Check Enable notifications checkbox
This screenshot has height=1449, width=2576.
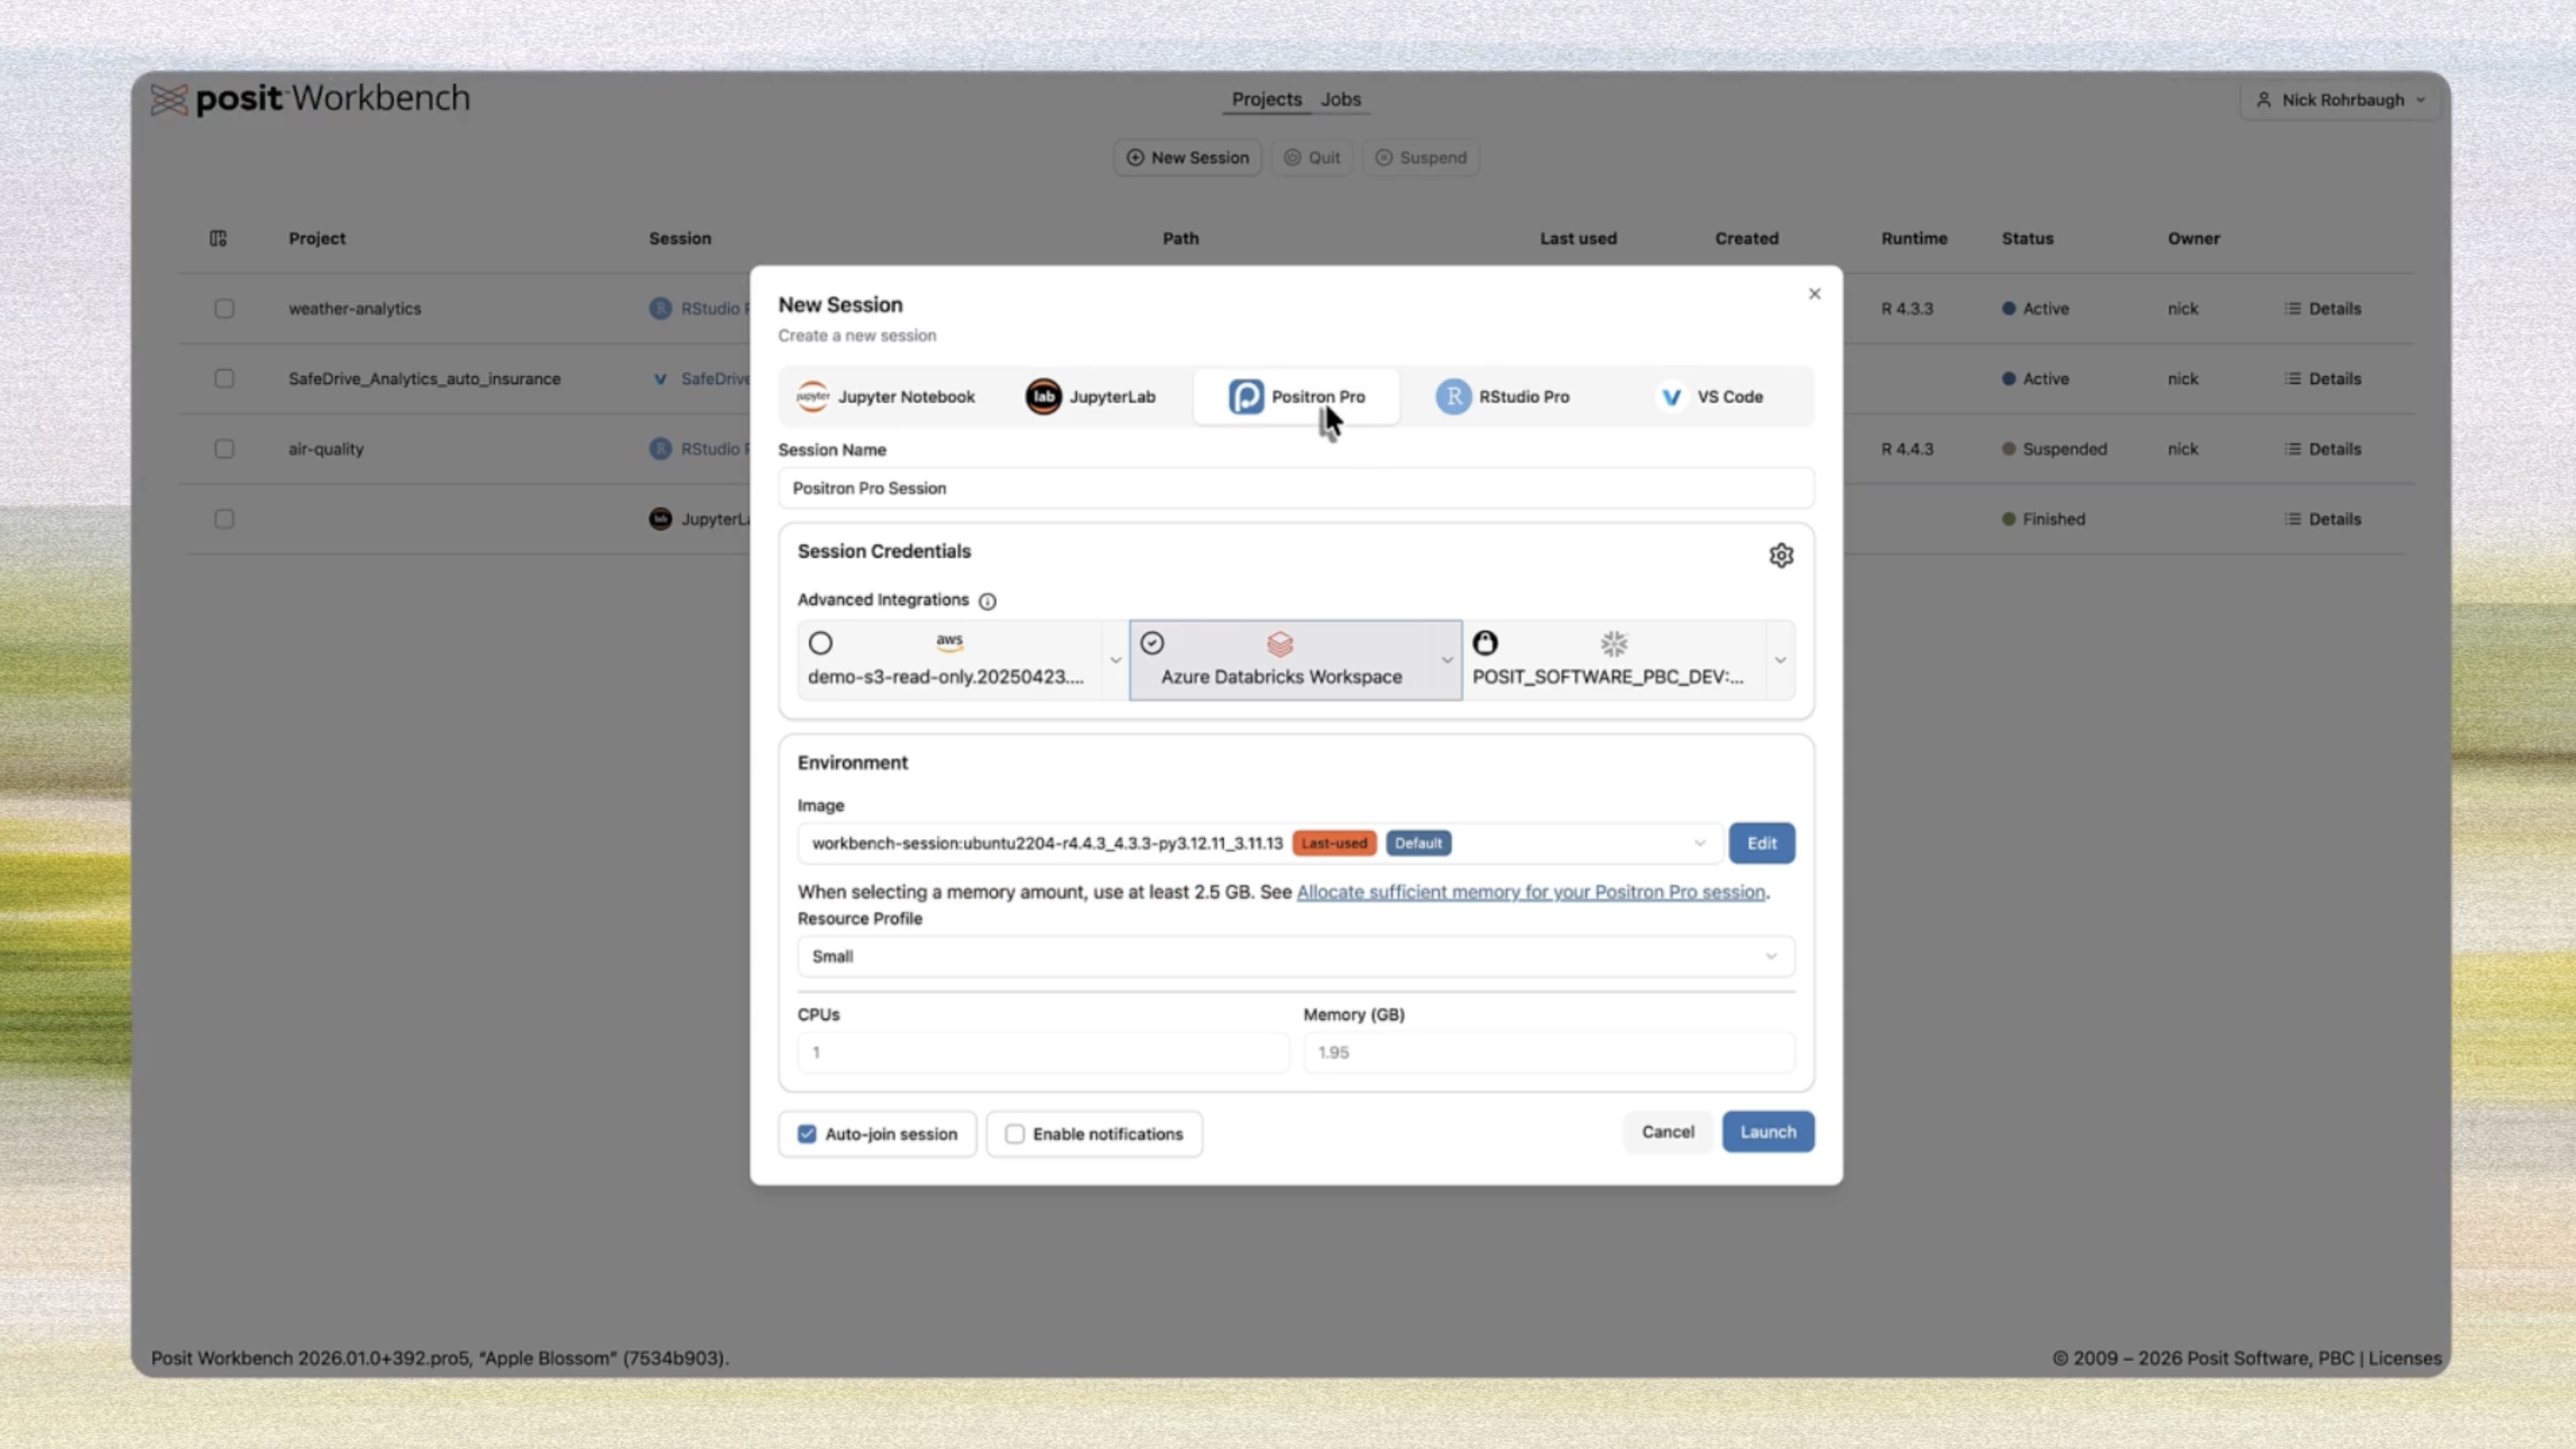coord(1015,1134)
